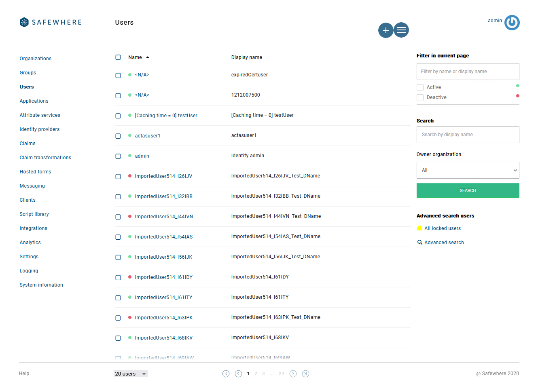Tick the Active filter checkbox

click(420, 87)
